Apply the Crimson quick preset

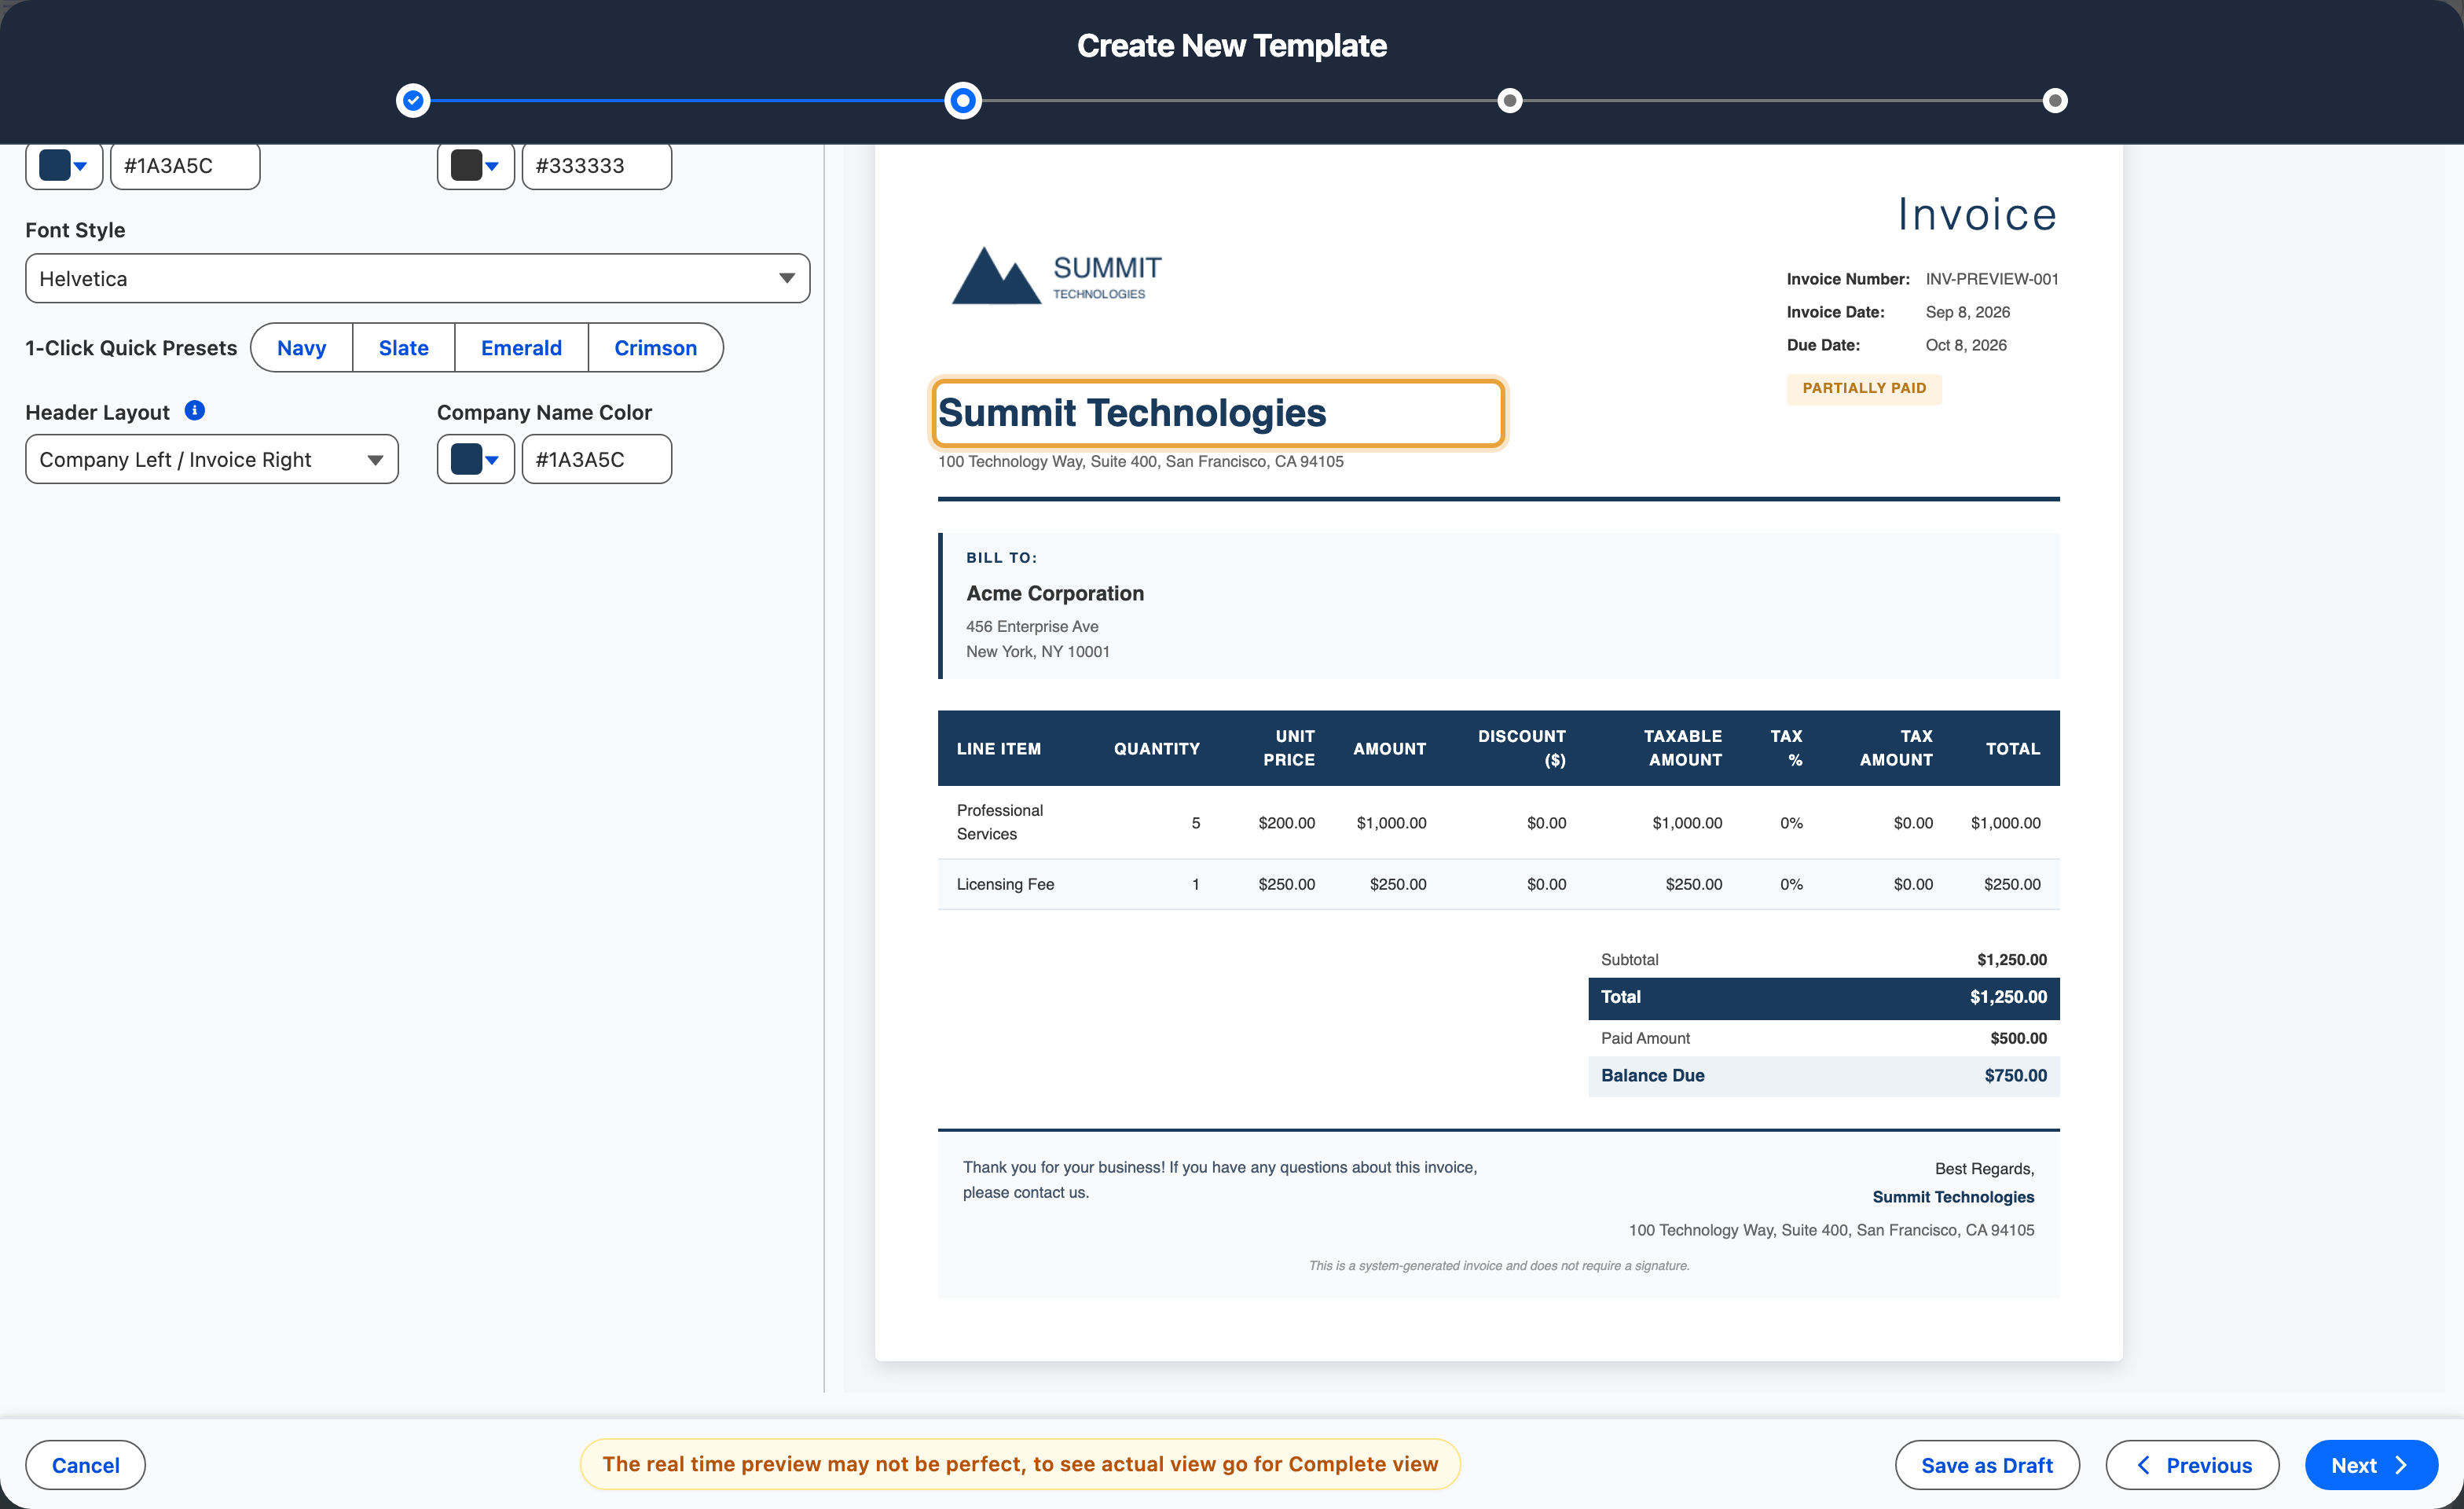(656, 348)
